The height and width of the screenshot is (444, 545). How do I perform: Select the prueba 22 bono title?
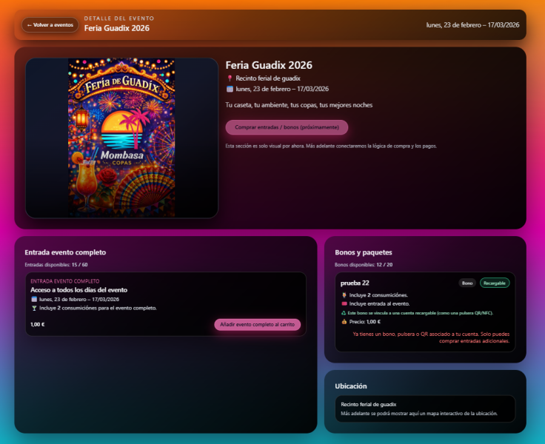click(x=355, y=283)
